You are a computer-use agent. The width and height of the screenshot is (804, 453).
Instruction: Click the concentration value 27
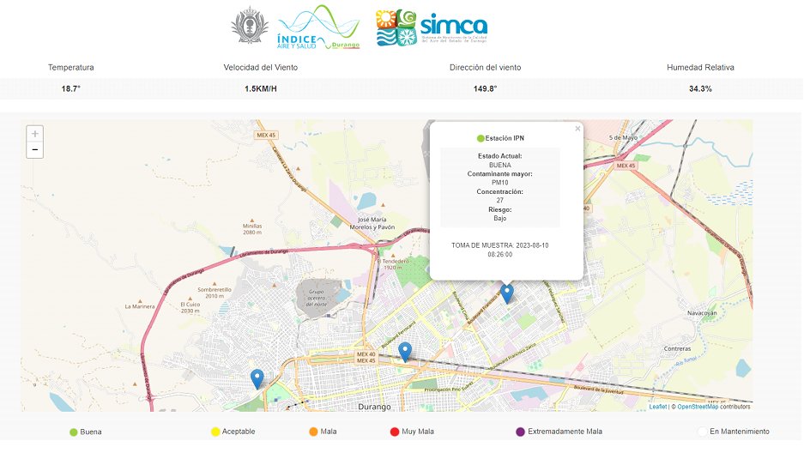coord(500,201)
